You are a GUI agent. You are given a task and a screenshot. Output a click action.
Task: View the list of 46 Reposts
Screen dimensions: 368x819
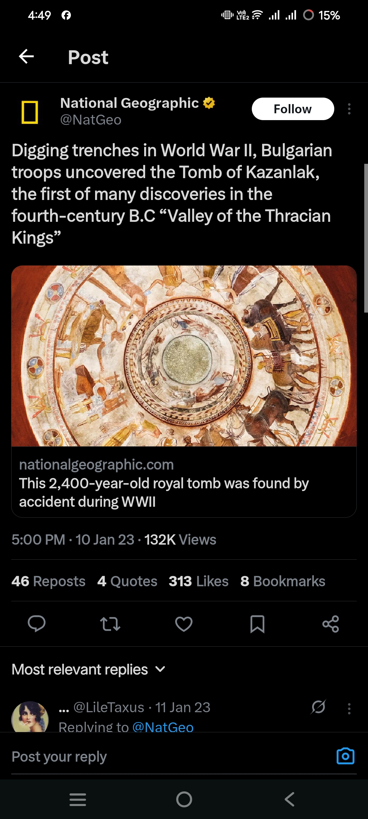48,581
